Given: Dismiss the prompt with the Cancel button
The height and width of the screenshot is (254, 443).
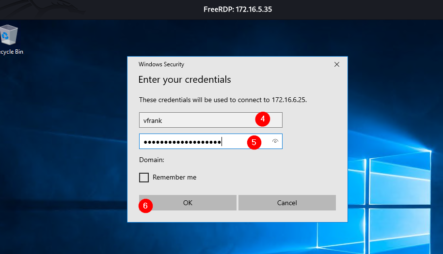Looking at the screenshot, I should coord(287,203).
